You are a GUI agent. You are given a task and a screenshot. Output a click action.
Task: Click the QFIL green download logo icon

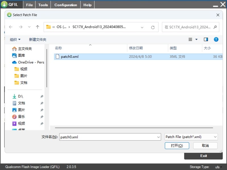4,4
